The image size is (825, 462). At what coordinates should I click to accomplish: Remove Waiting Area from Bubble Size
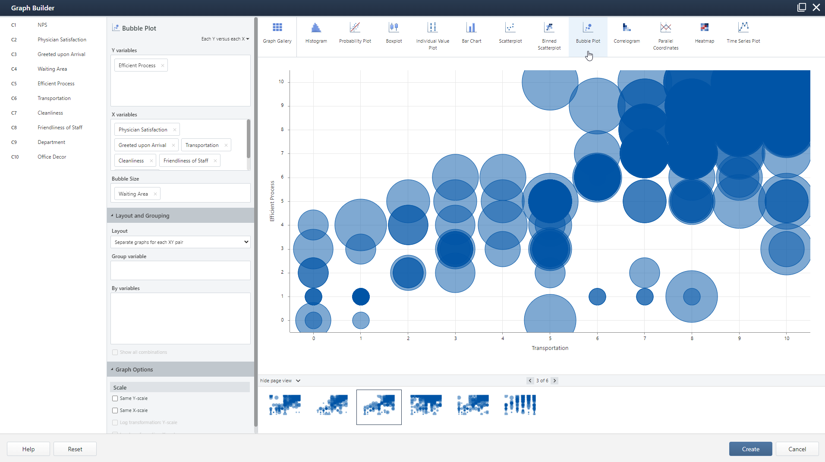[155, 194]
